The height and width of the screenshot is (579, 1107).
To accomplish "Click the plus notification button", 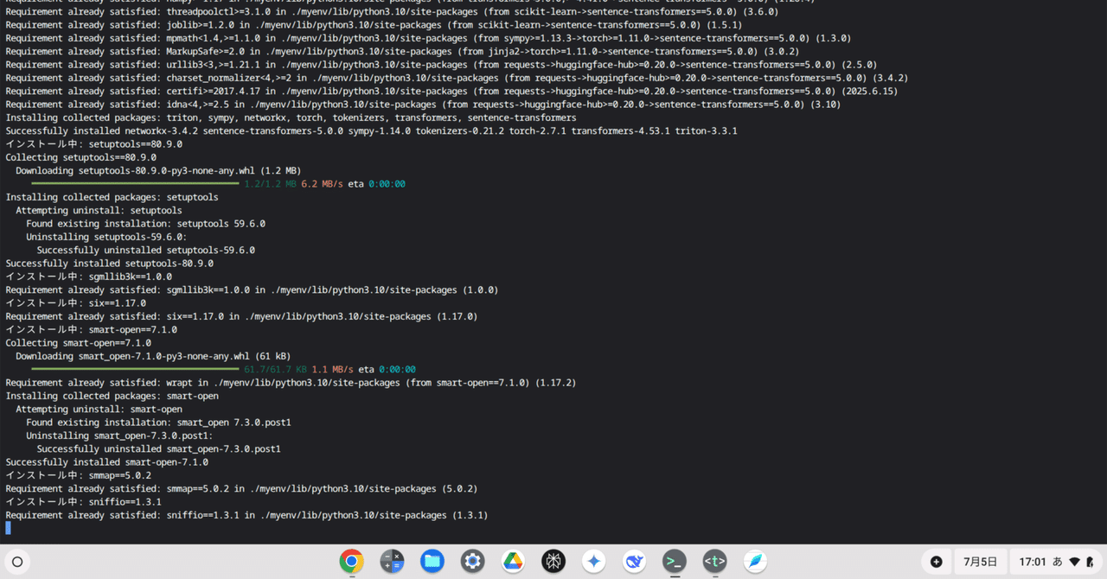I will click(936, 561).
